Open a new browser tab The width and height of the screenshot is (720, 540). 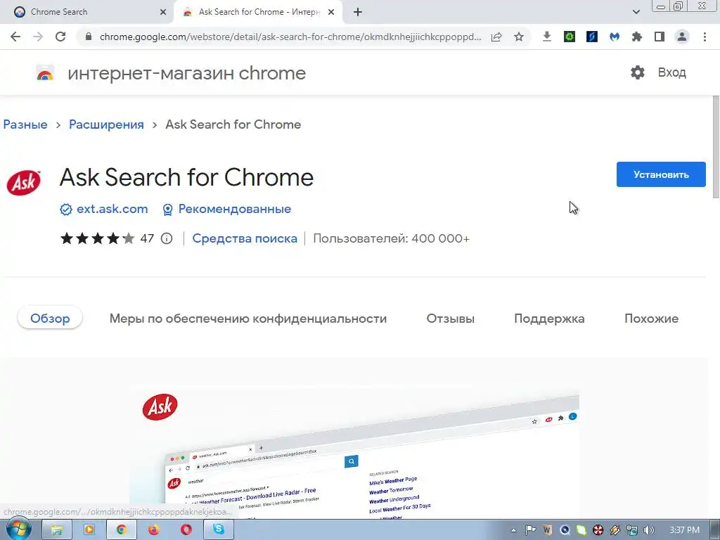358,12
